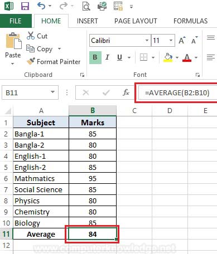Click formula bar with =AVERAGE(B2:B10)
This screenshot has height=254, width=217.
tap(178, 92)
